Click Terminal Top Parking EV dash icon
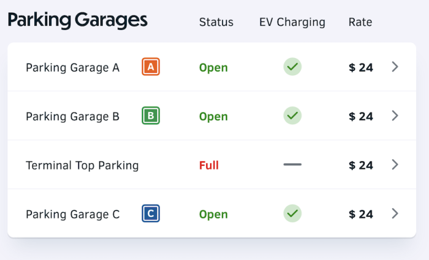Image resolution: width=429 pixels, height=260 pixels. [x=292, y=165]
